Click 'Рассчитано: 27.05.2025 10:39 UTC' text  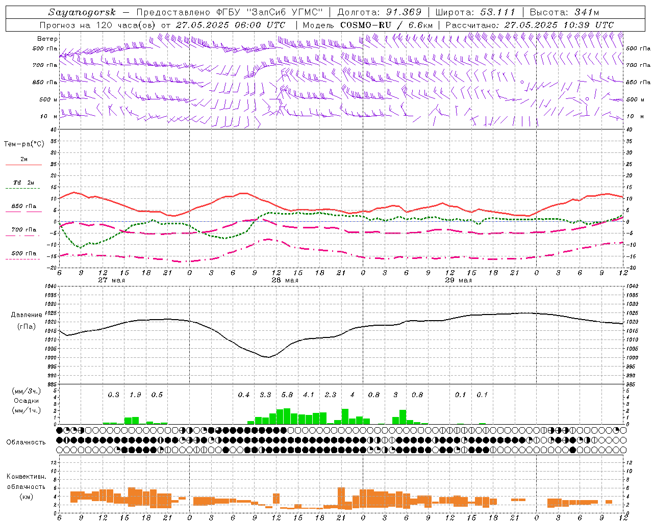coord(530,25)
